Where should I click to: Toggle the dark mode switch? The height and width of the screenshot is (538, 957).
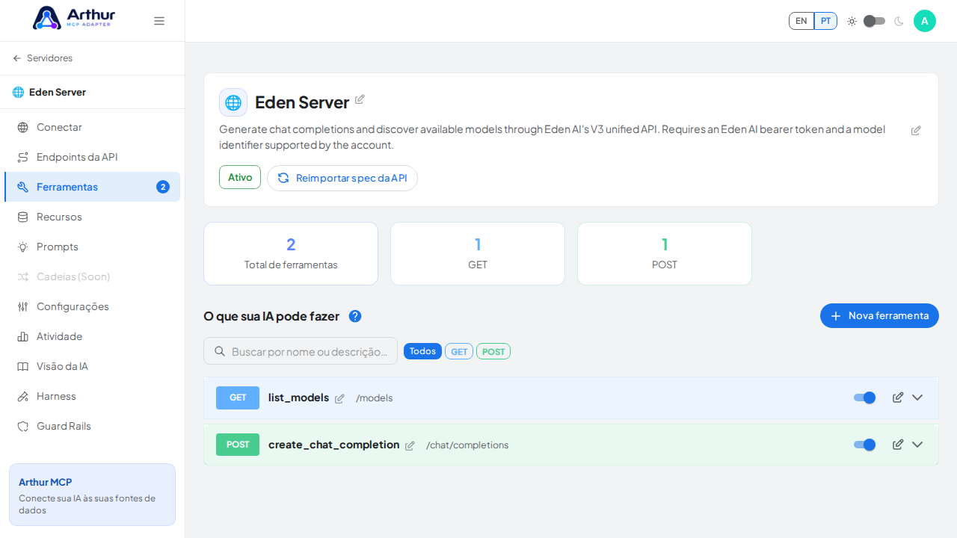tap(875, 21)
